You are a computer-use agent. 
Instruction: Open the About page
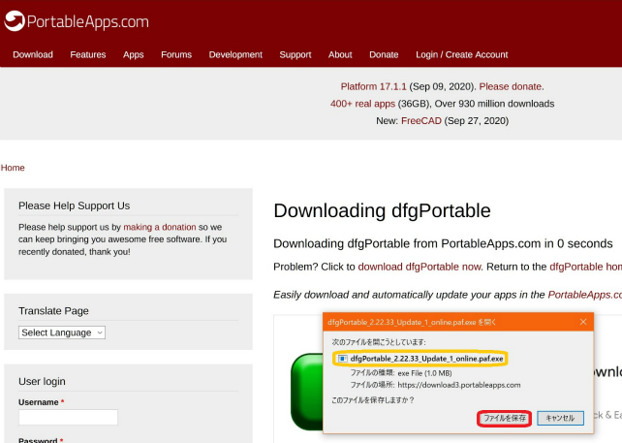click(340, 55)
